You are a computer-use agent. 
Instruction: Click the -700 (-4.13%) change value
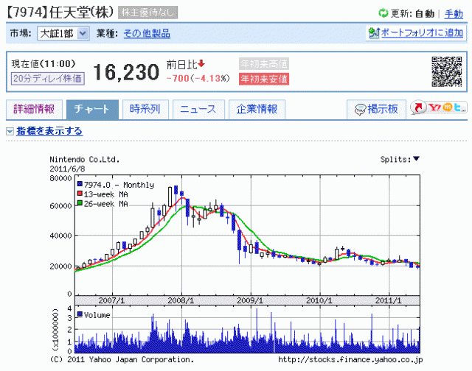(198, 79)
